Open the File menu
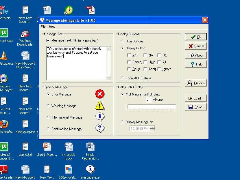Image resolution: width=240 pixels, height=180 pixels. click(43, 26)
